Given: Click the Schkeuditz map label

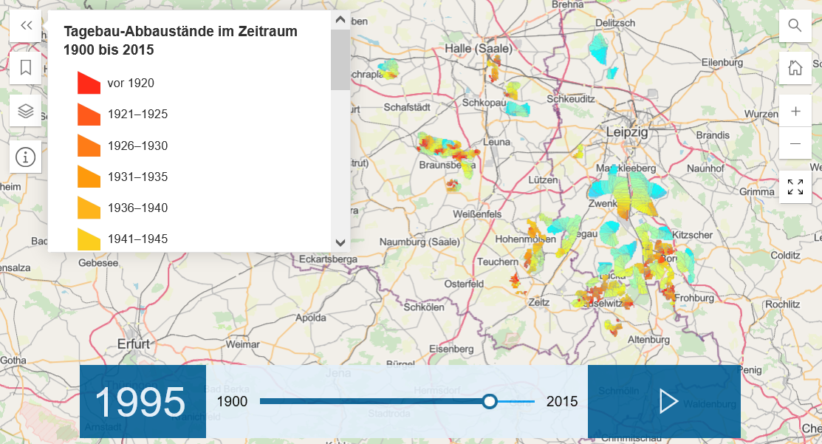Looking at the screenshot, I should click(571, 98).
